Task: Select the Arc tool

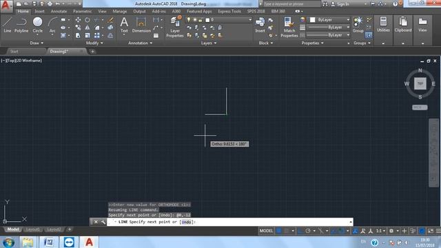Action: [52, 25]
